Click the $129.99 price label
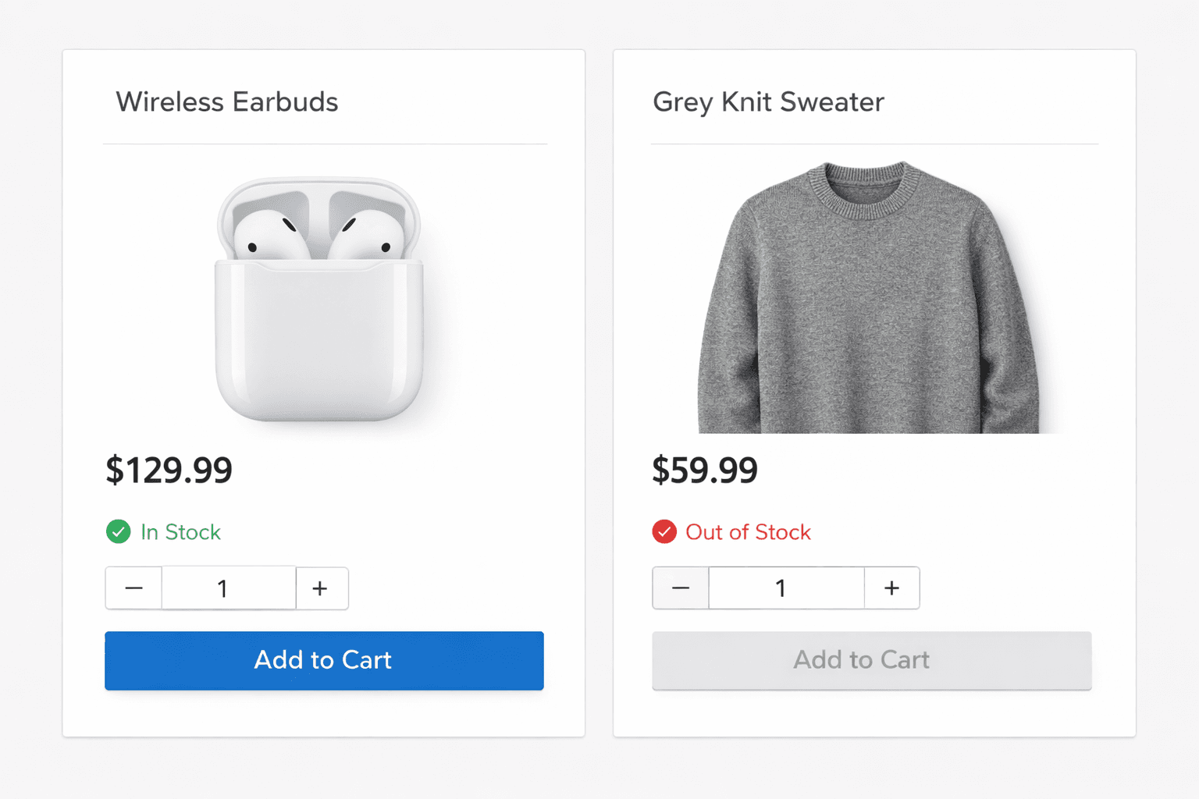This screenshot has width=1199, height=799. (x=169, y=470)
